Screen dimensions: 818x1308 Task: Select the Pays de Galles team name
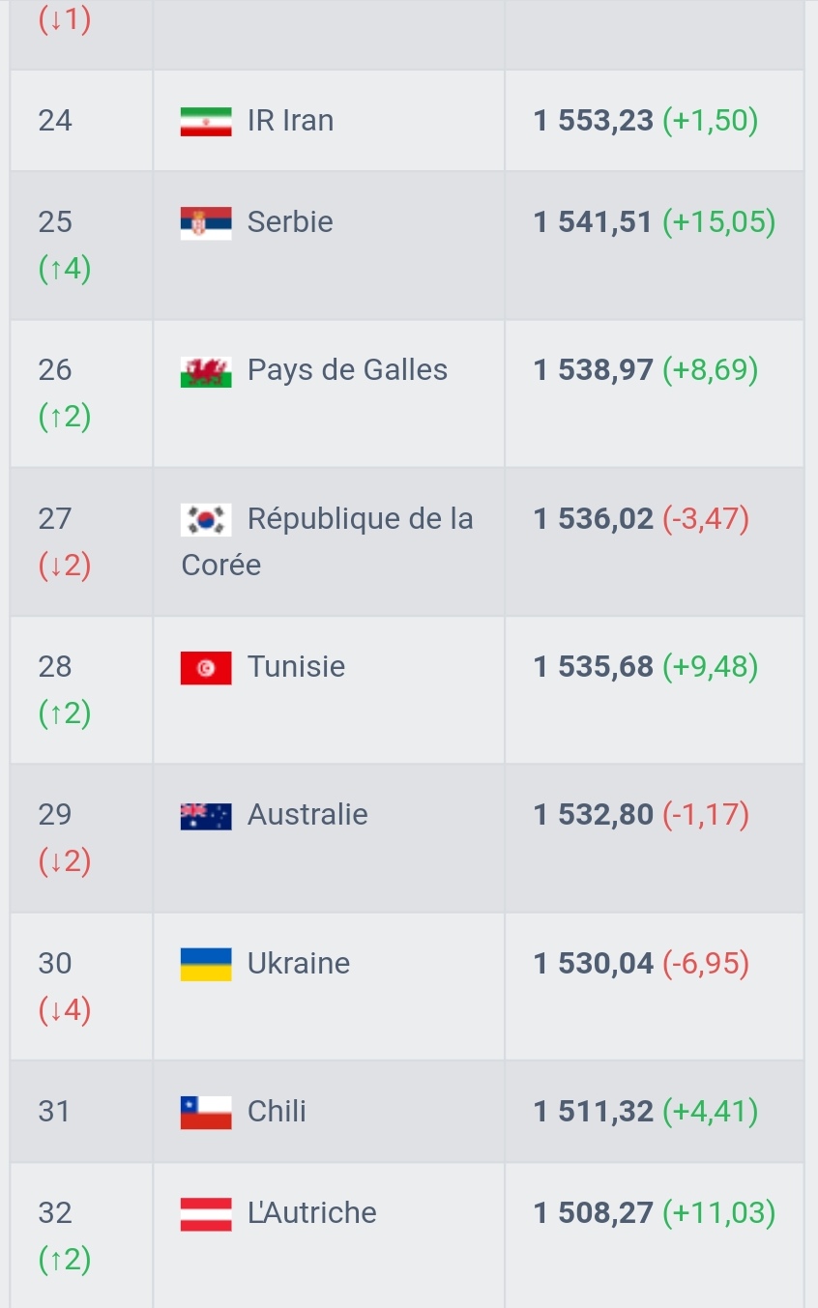pyautogui.click(x=347, y=370)
